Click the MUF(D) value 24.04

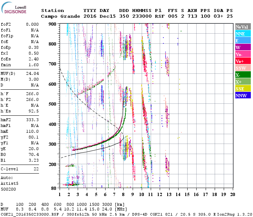pos(33,74)
